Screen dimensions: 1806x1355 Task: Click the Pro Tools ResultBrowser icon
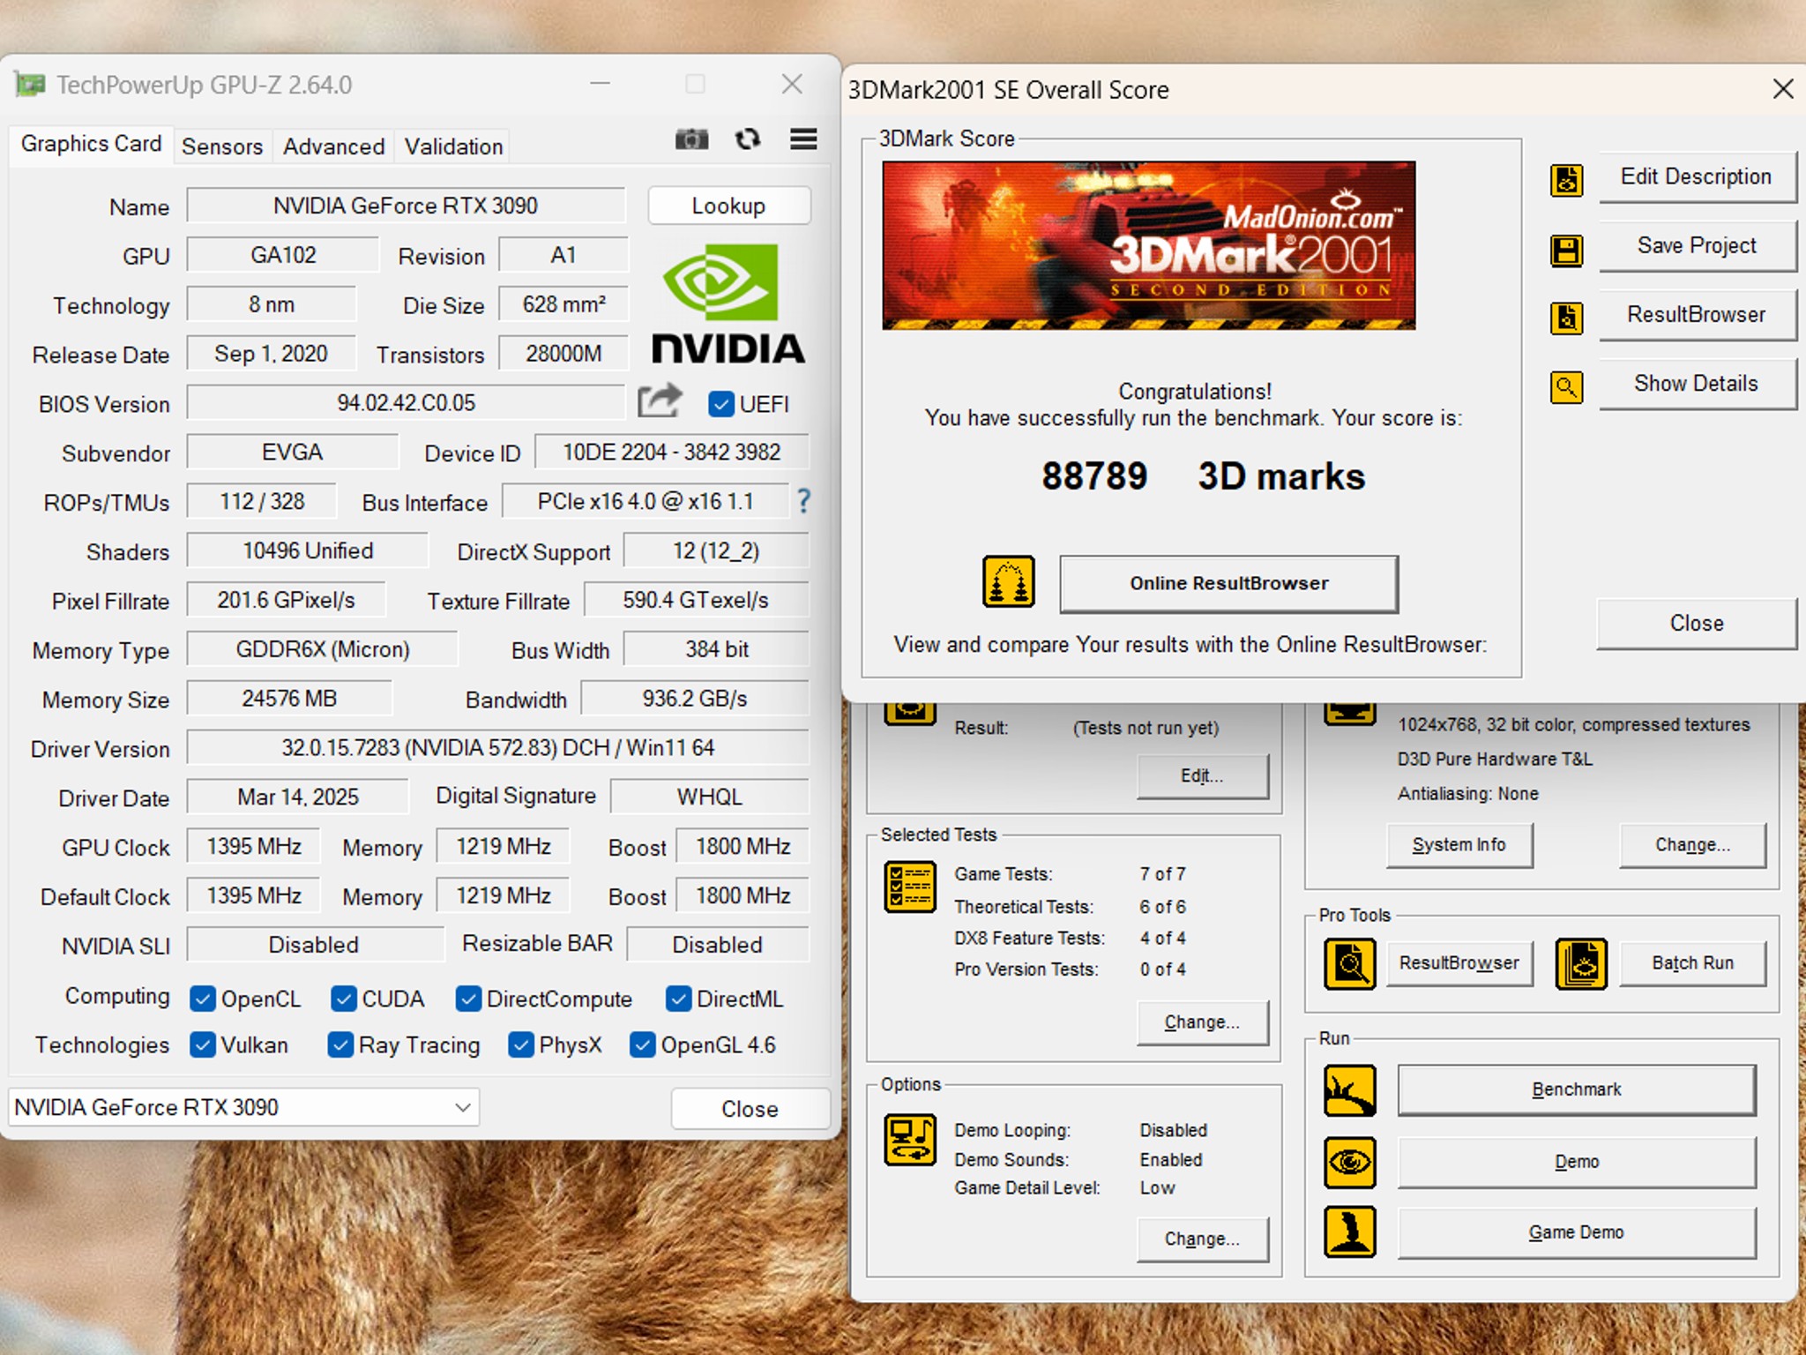pyautogui.click(x=1350, y=964)
